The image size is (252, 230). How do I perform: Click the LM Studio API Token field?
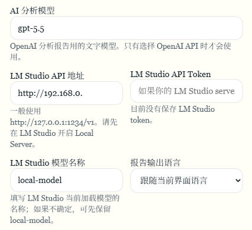(186, 91)
